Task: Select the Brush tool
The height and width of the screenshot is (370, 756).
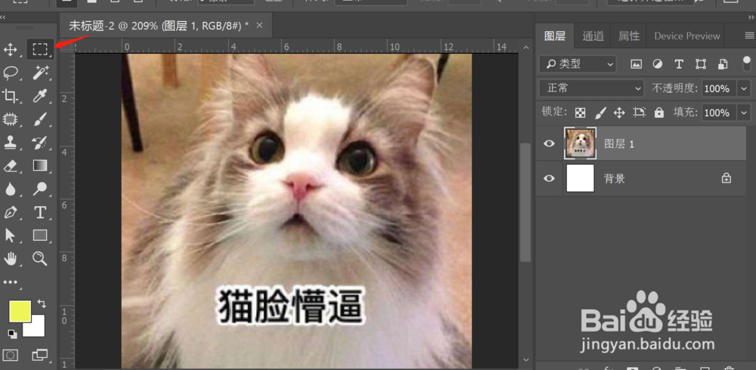Action: tap(40, 119)
